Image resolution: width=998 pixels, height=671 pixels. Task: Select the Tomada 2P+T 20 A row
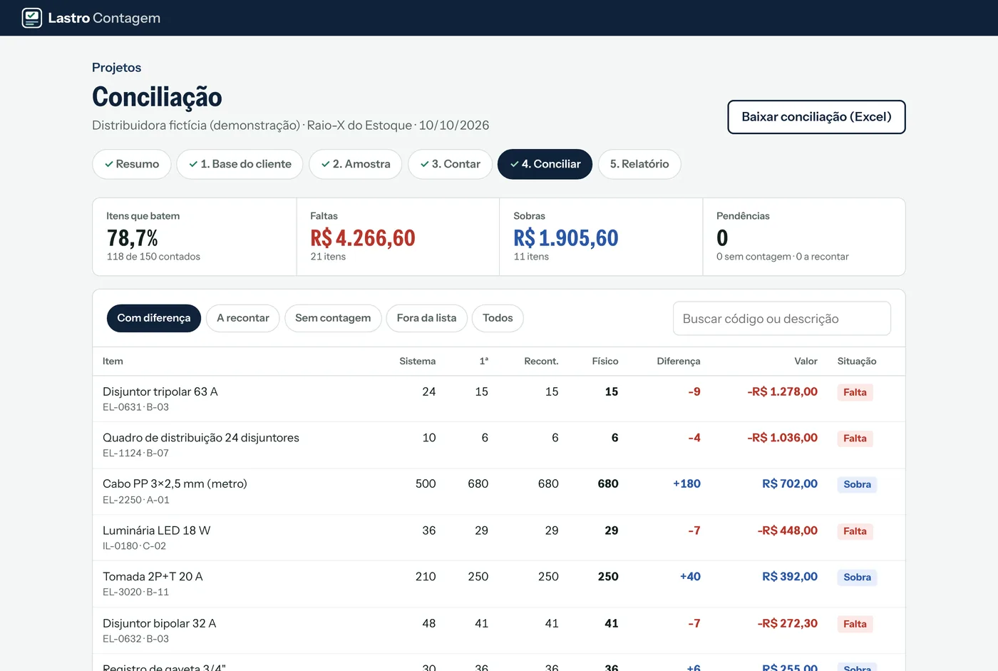[x=499, y=585]
